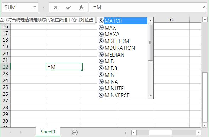This screenshot has height=137, width=209.
Task: Click the worksheet vertical scroll-down arrow
Action: pos(205,125)
